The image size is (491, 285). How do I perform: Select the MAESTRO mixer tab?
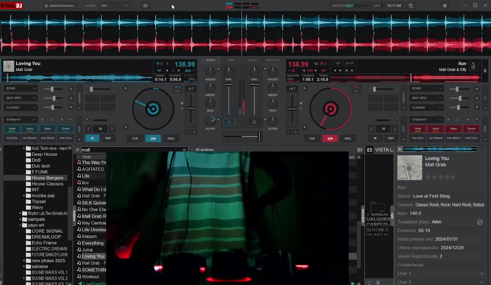tap(272, 60)
